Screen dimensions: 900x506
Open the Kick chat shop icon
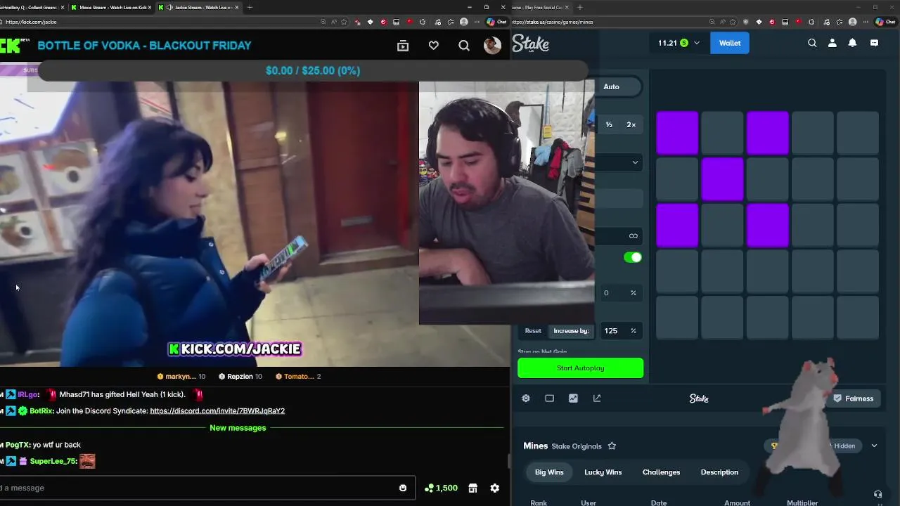[x=473, y=488]
